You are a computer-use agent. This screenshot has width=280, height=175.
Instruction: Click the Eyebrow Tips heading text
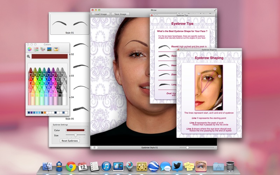pyautogui.click(x=182, y=24)
